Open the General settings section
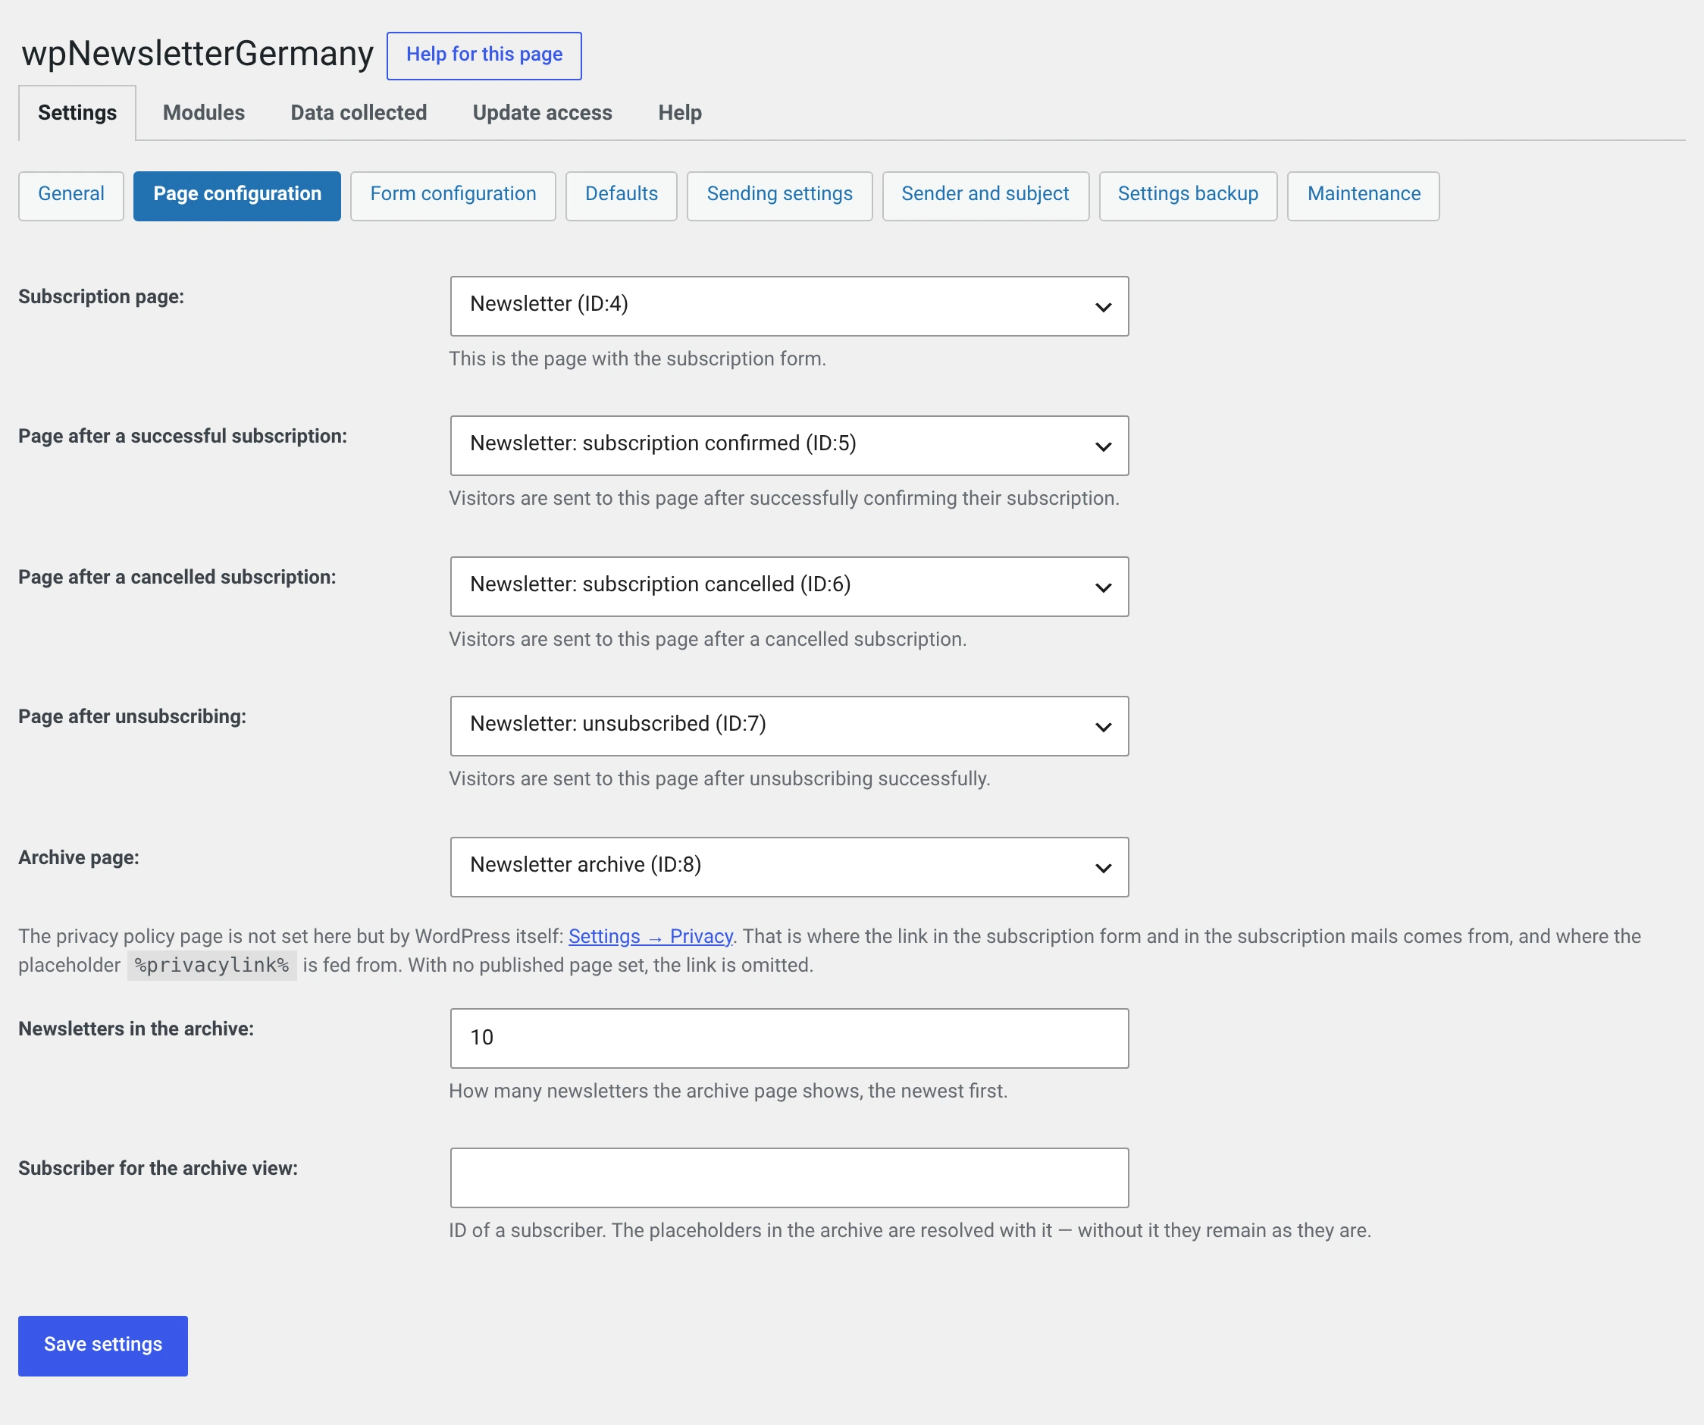Screen dimensions: 1704x1425 click(71, 195)
